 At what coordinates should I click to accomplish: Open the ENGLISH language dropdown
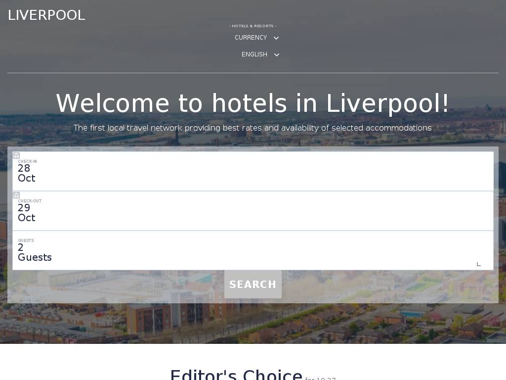[260, 54]
